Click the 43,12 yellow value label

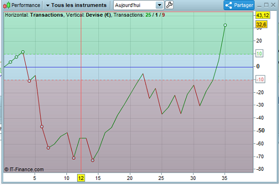click(263, 15)
